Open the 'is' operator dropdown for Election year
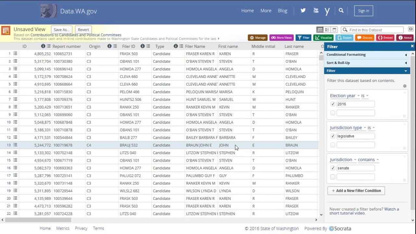The height and width of the screenshot is (234, 416). (x=365, y=96)
